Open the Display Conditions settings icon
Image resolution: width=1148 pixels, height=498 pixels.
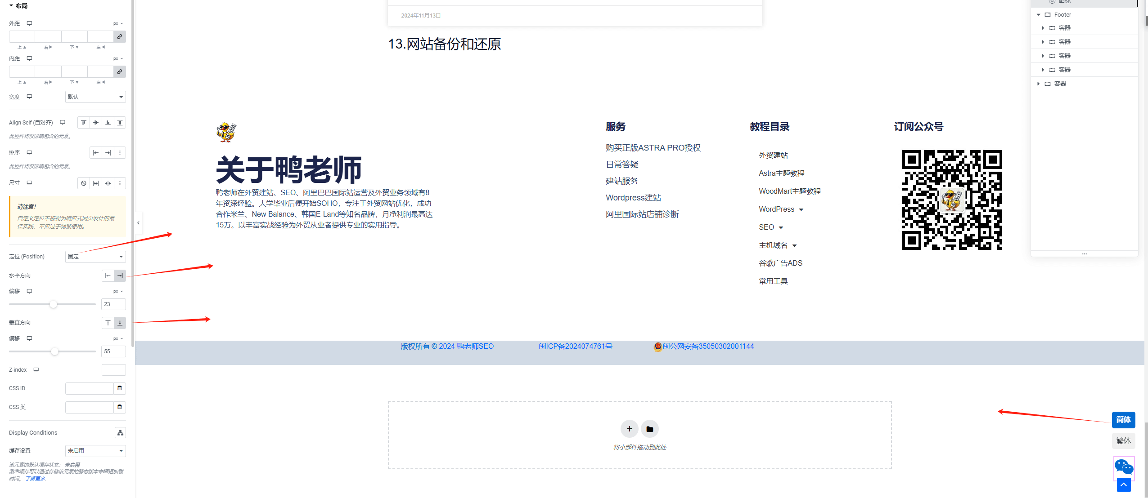click(120, 433)
